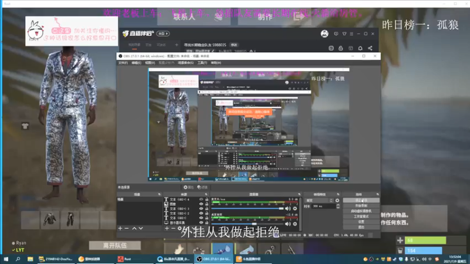Select the pants thumbnail in Rust inventory
This screenshot has width=470, height=264.
(x=70, y=219)
